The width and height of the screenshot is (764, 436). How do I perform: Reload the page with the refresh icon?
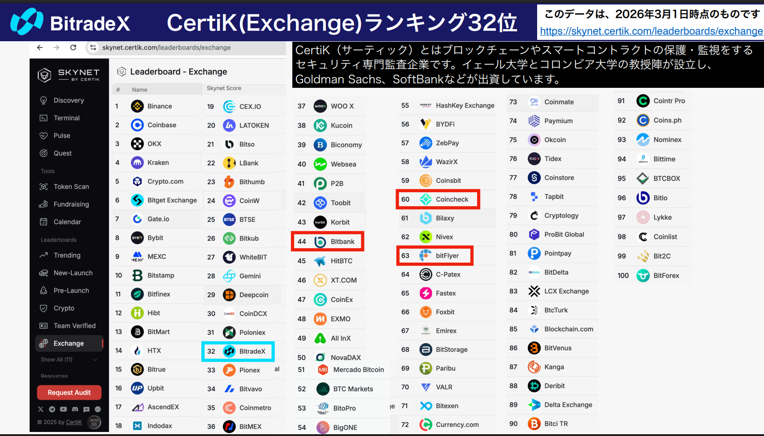pos(73,47)
